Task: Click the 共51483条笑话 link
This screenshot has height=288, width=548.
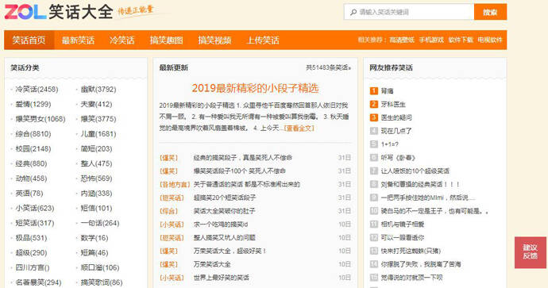Action: [x=329, y=67]
